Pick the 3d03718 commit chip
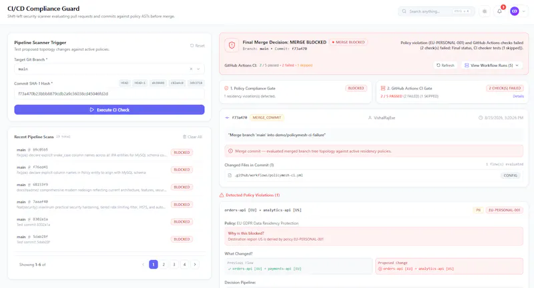534x288 pixels. (x=196, y=83)
